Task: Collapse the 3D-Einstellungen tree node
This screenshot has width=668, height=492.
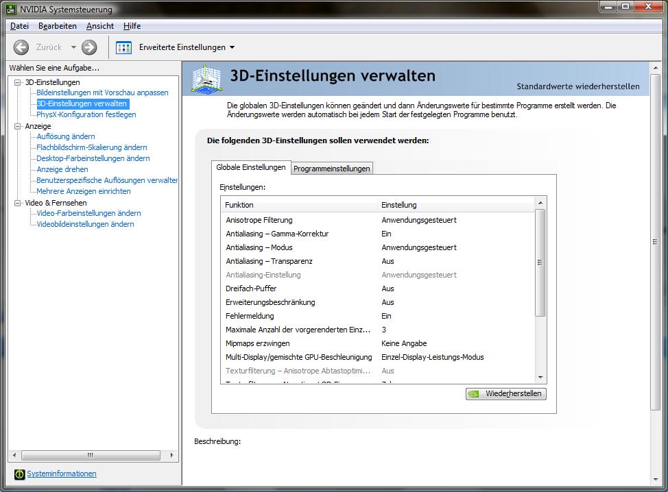Action: 17,82
